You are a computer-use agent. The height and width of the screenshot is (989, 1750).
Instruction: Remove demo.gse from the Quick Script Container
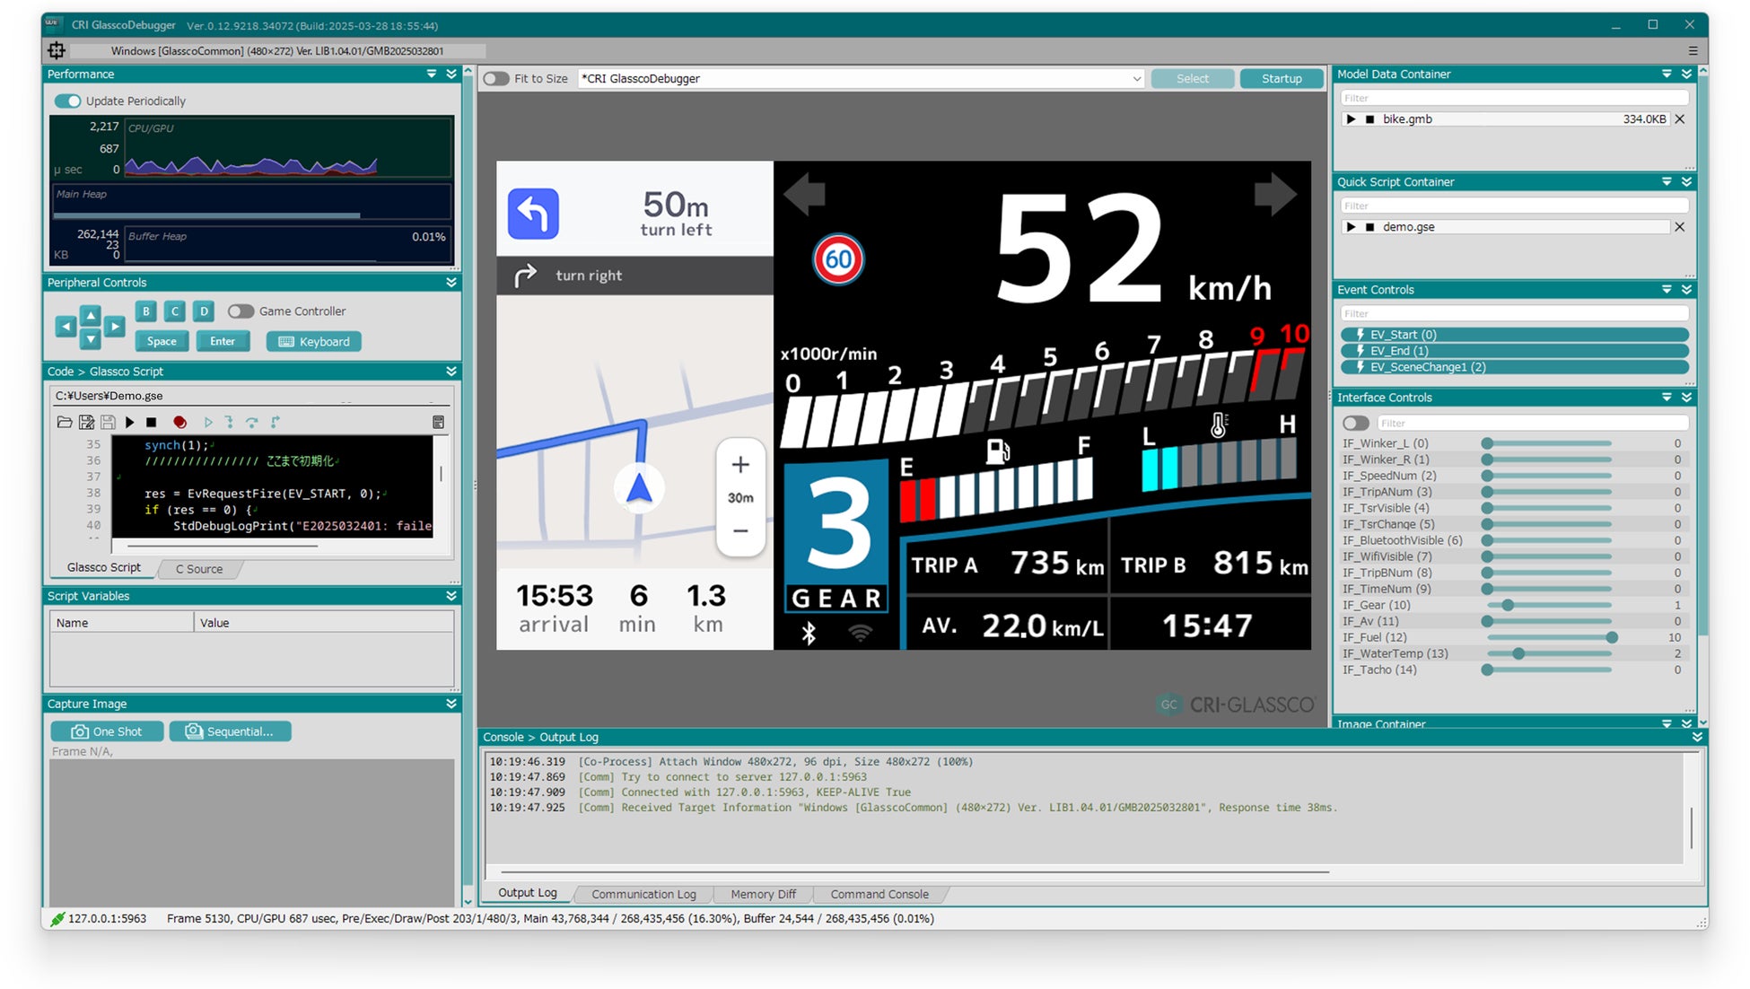1679,227
